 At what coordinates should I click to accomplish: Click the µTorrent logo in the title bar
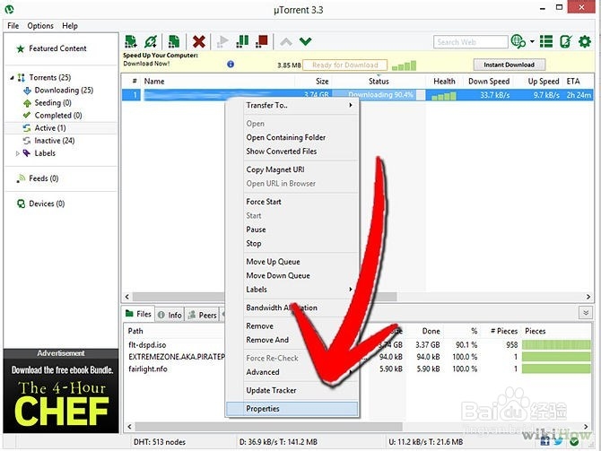click(x=9, y=8)
